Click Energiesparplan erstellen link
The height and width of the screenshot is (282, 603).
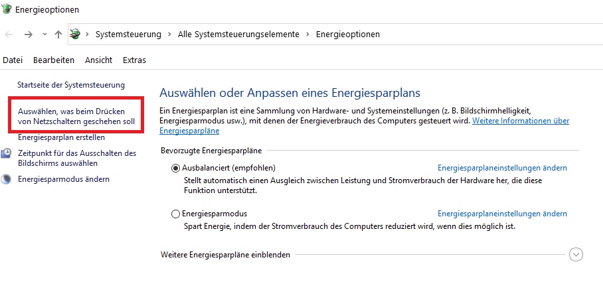[61, 138]
